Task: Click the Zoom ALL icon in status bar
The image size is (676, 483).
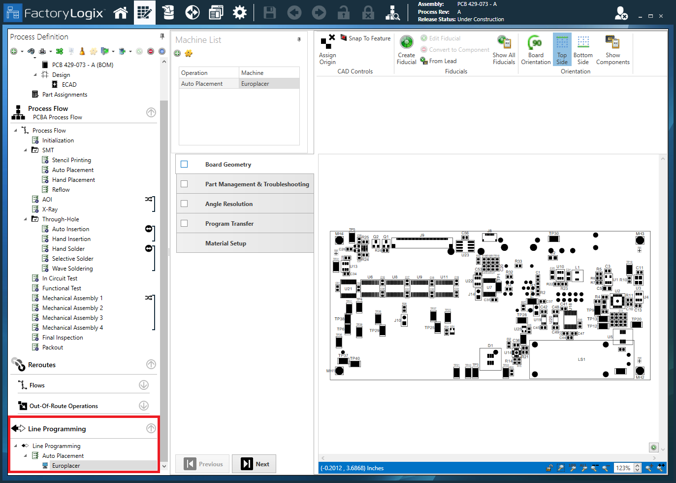Action: 584,468
